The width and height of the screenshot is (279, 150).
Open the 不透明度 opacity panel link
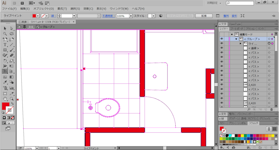(x=108, y=16)
